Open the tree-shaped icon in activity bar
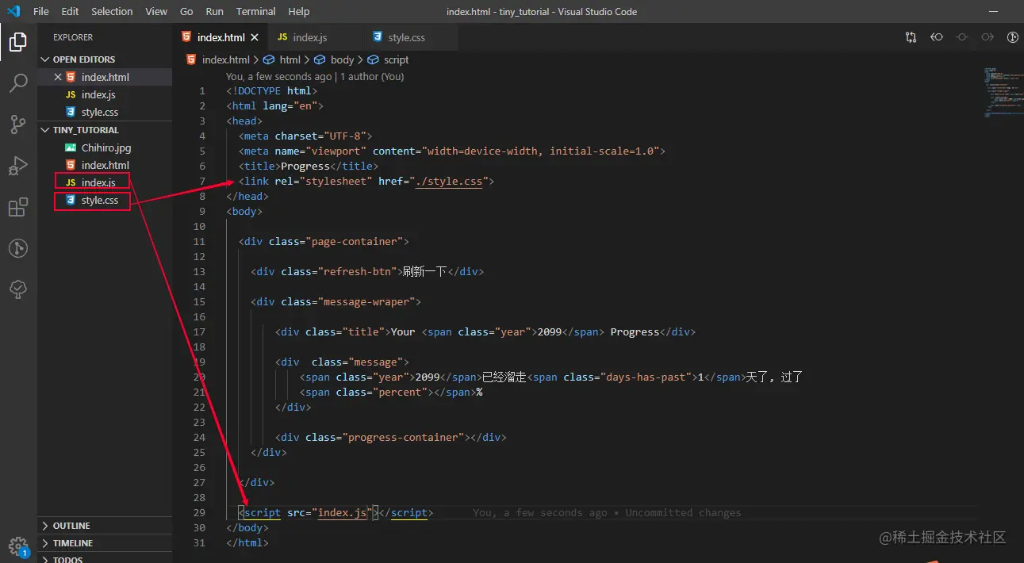Viewport: 1024px width, 563px height. [17, 289]
